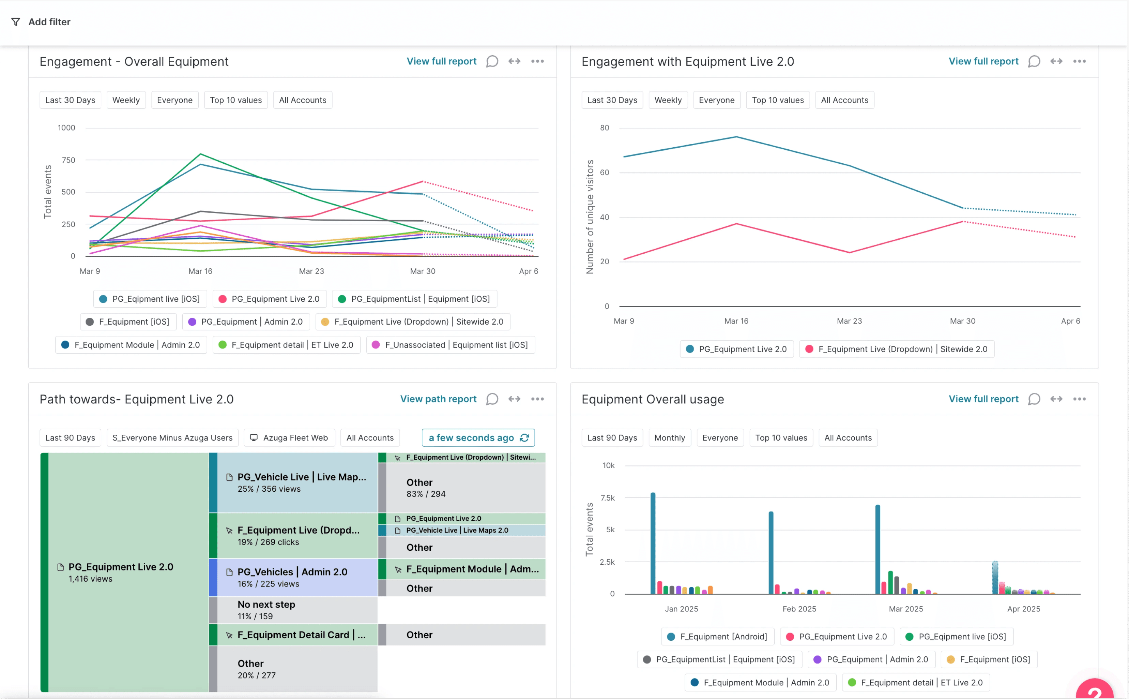1129x699 pixels.
Task: Open S_Everyone Minus Azuga Users segment selector
Action: coord(172,438)
